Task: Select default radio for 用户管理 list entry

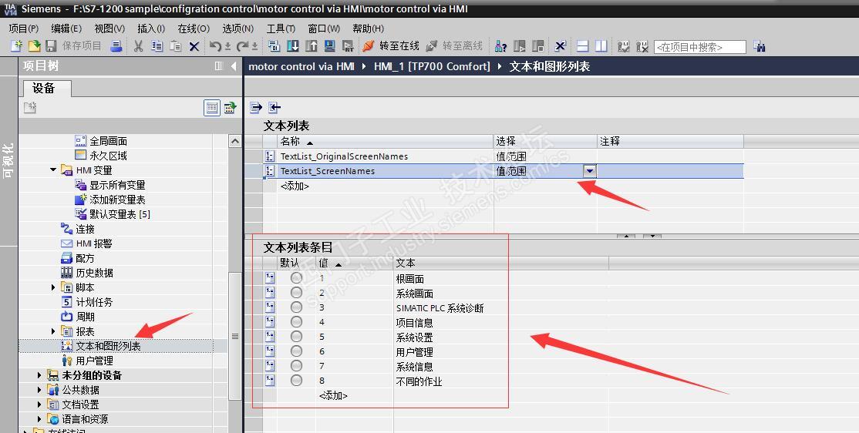Action: (x=296, y=351)
